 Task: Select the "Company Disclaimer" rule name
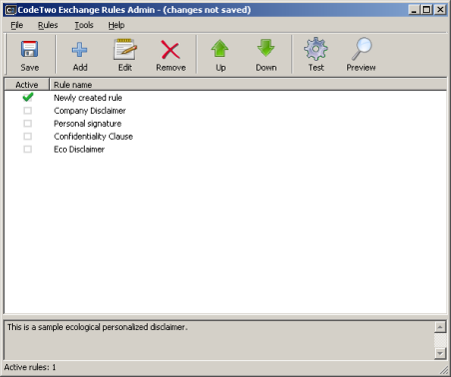[x=90, y=111]
